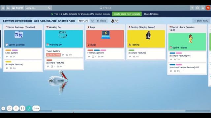Open the Bugs cover card
This screenshot has width=211, height=118.
[105, 39]
